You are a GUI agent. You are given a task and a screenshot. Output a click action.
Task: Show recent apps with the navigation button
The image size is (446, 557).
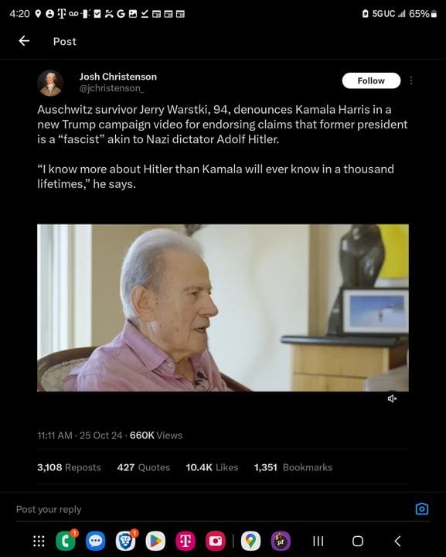[x=318, y=541]
